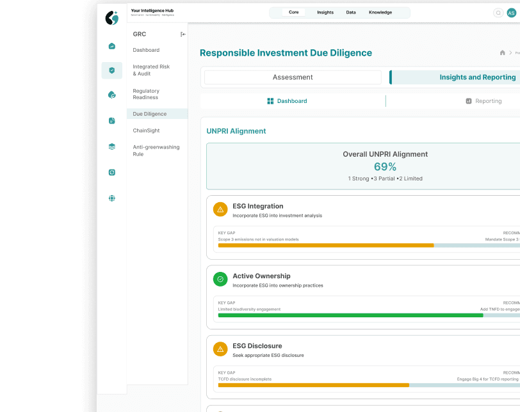Open the AS user avatar menu

pyautogui.click(x=512, y=13)
